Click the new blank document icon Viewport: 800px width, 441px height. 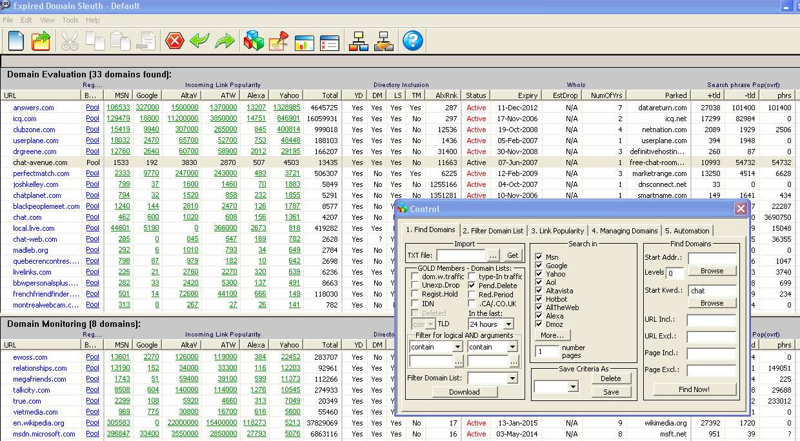point(16,41)
